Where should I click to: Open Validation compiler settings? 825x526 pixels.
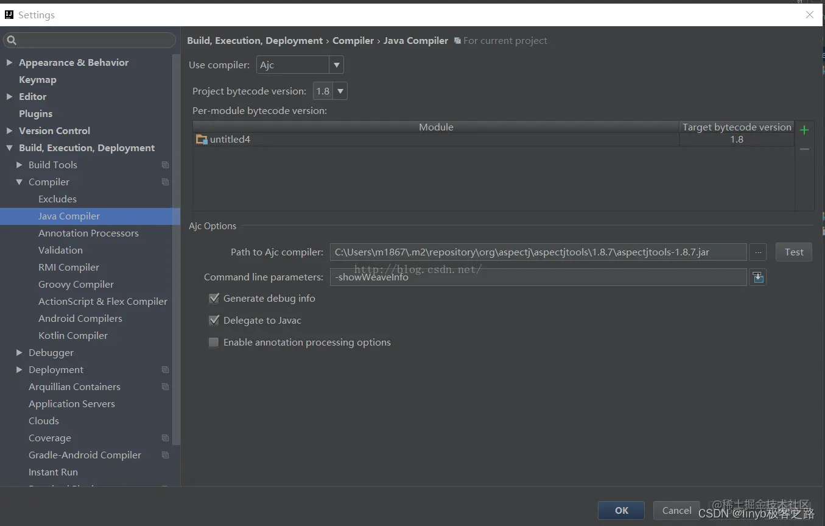pyautogui.click(x=60, y=251)
